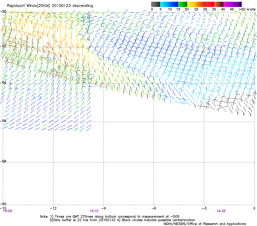Click the yellow 20-25 knots legend color
Viewport: 257px width, 226px height.
pyautogui.click(x=192, y=4)
